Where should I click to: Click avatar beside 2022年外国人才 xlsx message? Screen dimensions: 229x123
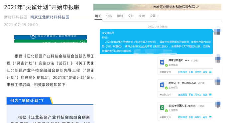coord(218,104)
